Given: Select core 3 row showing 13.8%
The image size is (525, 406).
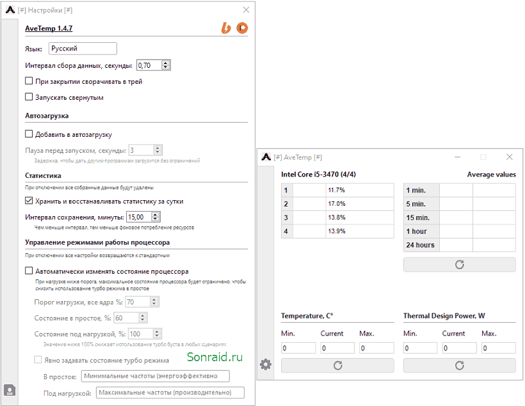Looking at the screenshot, I should (337, 217).
